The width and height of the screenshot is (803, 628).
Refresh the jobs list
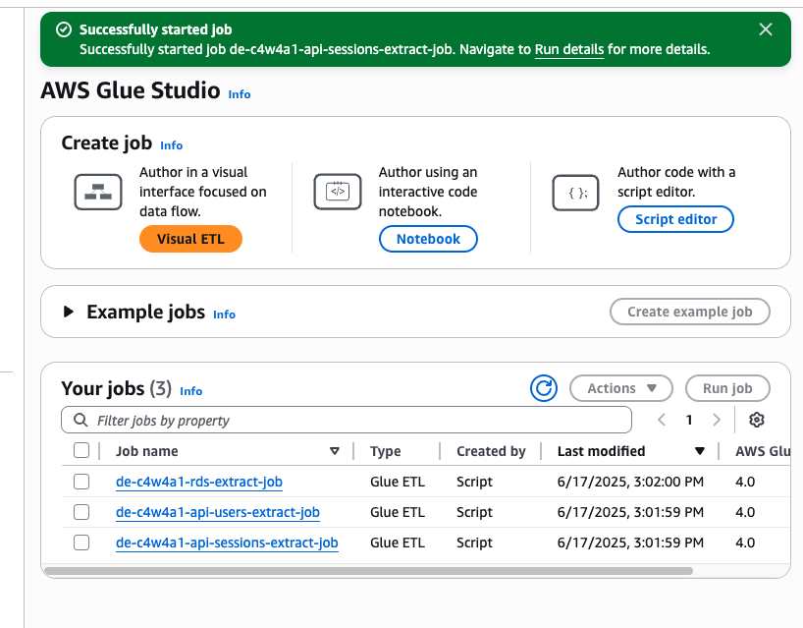click(543, 388)
